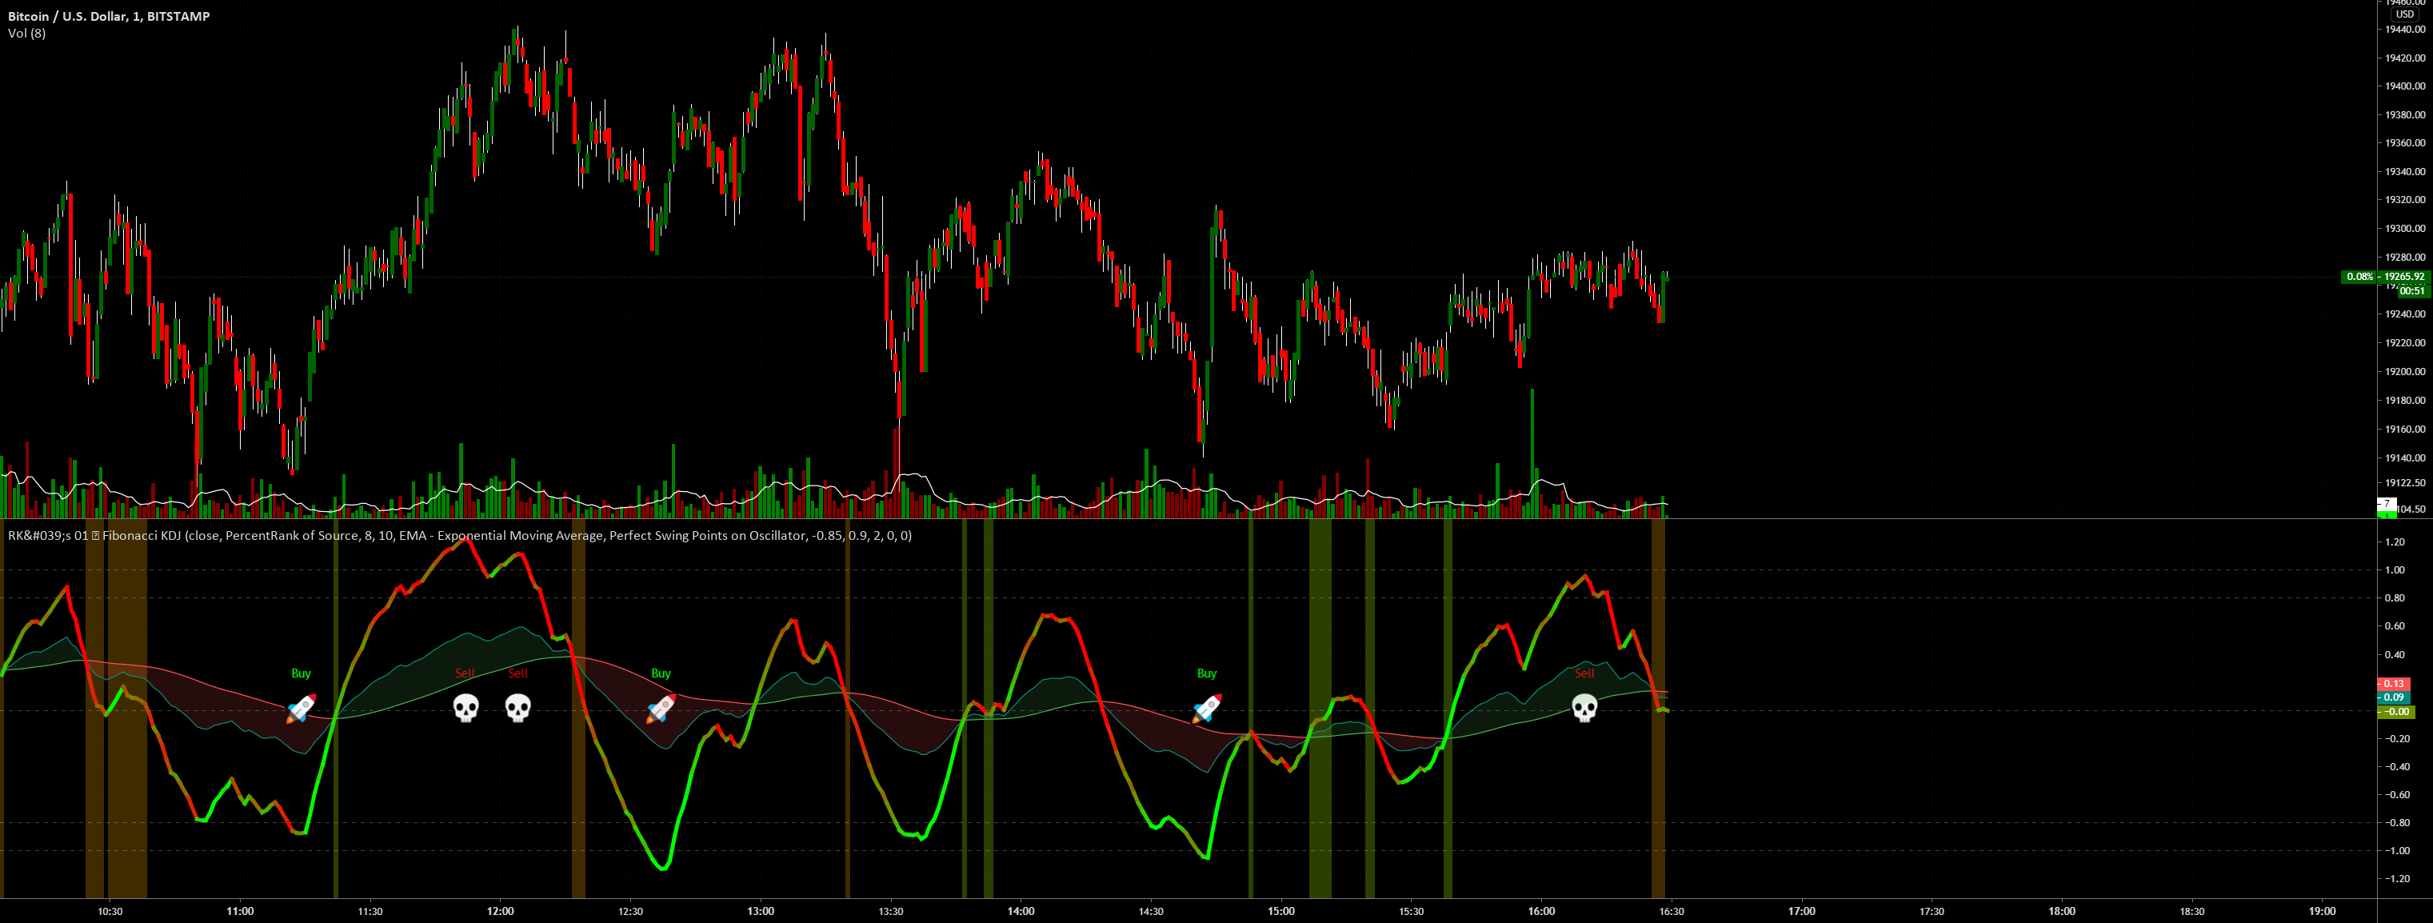Image resolution: width=2433 pixels, height=923 pixels.
Task: Open the USD currency selector on price axis
Action: point(2405,14)
